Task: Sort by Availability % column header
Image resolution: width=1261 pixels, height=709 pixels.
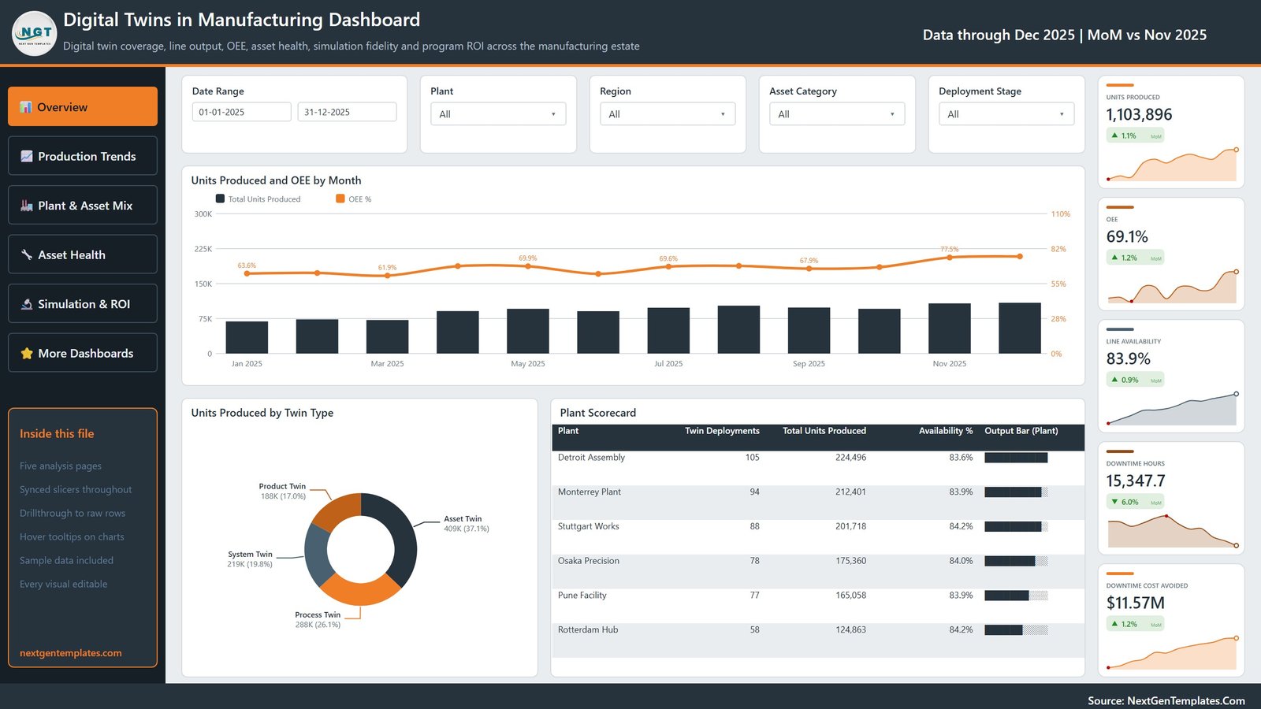Action: (x=946, y=431)
